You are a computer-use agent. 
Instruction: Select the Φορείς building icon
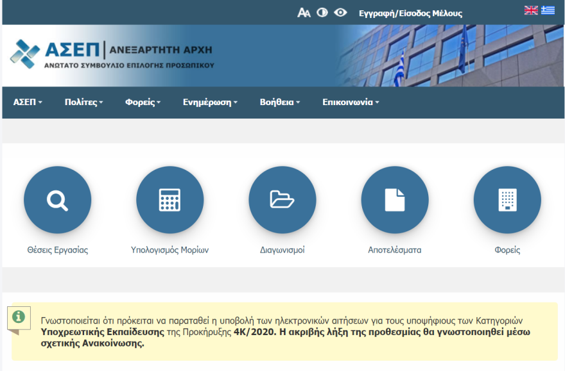507,199
